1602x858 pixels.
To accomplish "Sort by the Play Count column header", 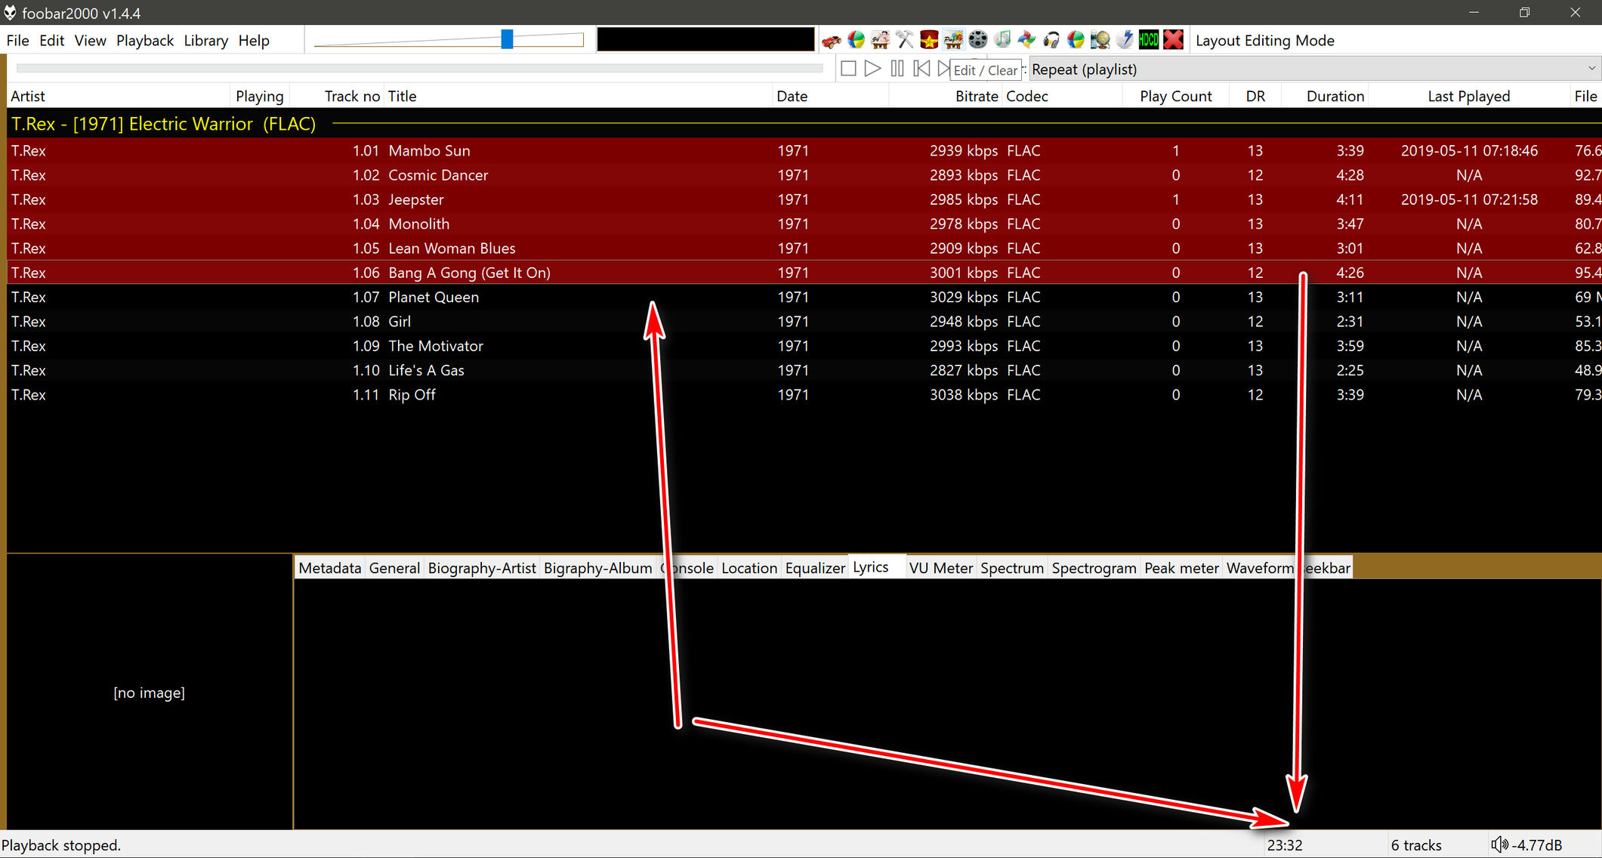I will (1175, 96).
